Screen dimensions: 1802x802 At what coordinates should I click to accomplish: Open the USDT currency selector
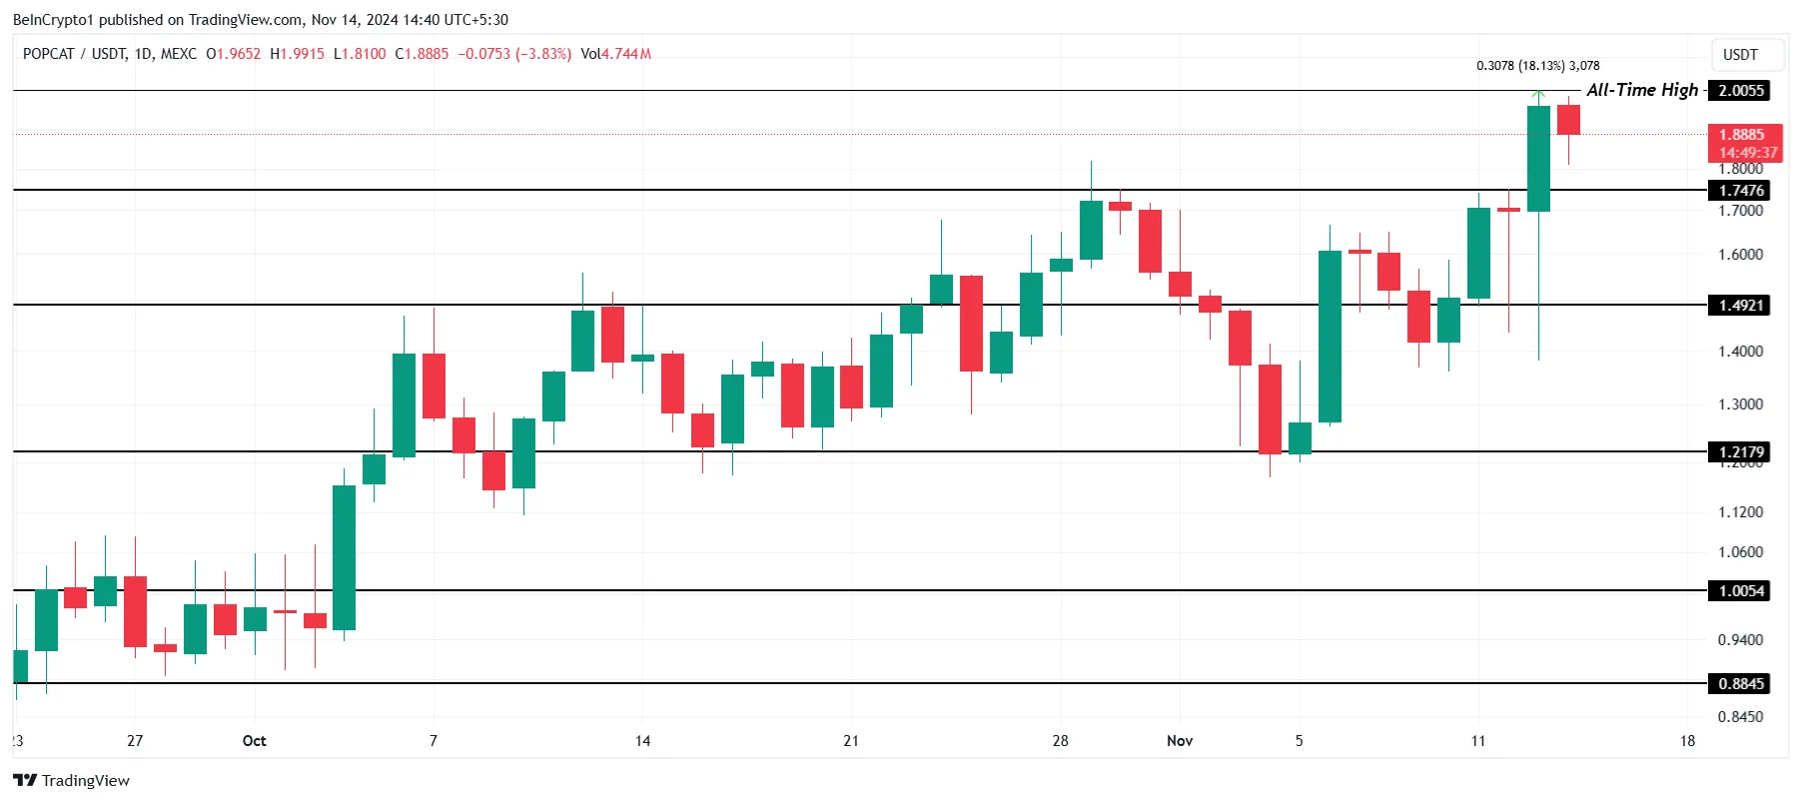(x=1740, y=55)
